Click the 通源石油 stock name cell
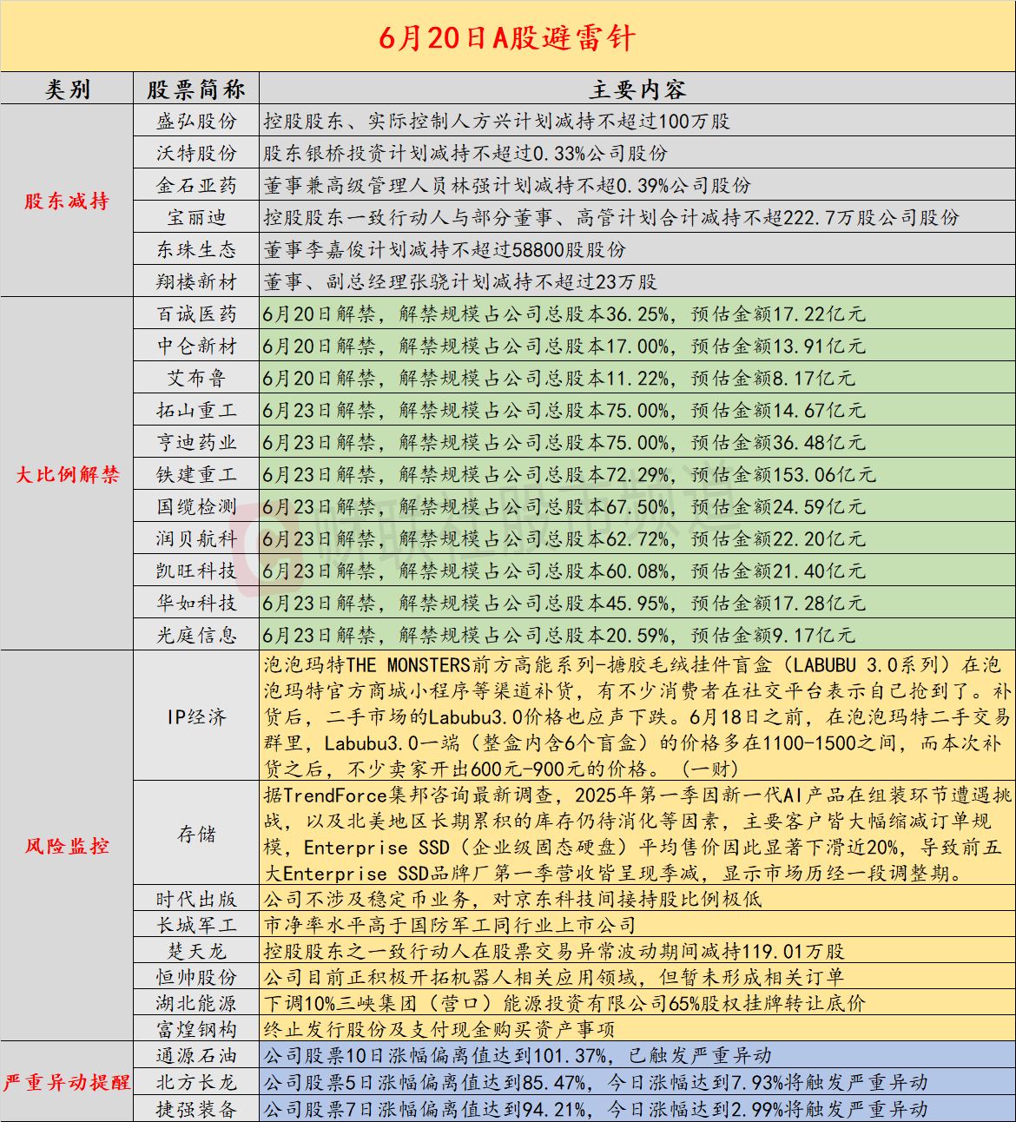Screen dimensions: 1016x1122 [x=196, y=1055]
